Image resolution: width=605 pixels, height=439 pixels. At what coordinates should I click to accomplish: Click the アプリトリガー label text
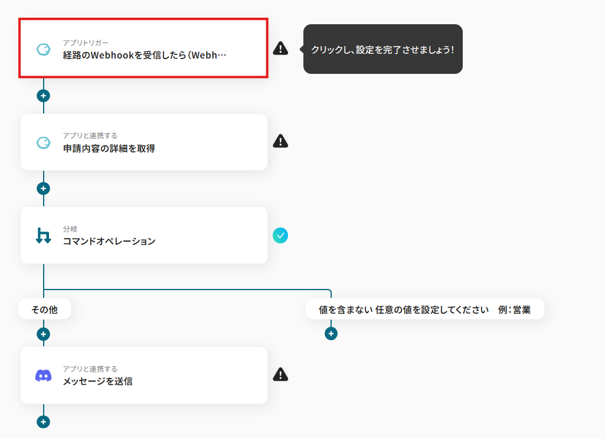86,43
